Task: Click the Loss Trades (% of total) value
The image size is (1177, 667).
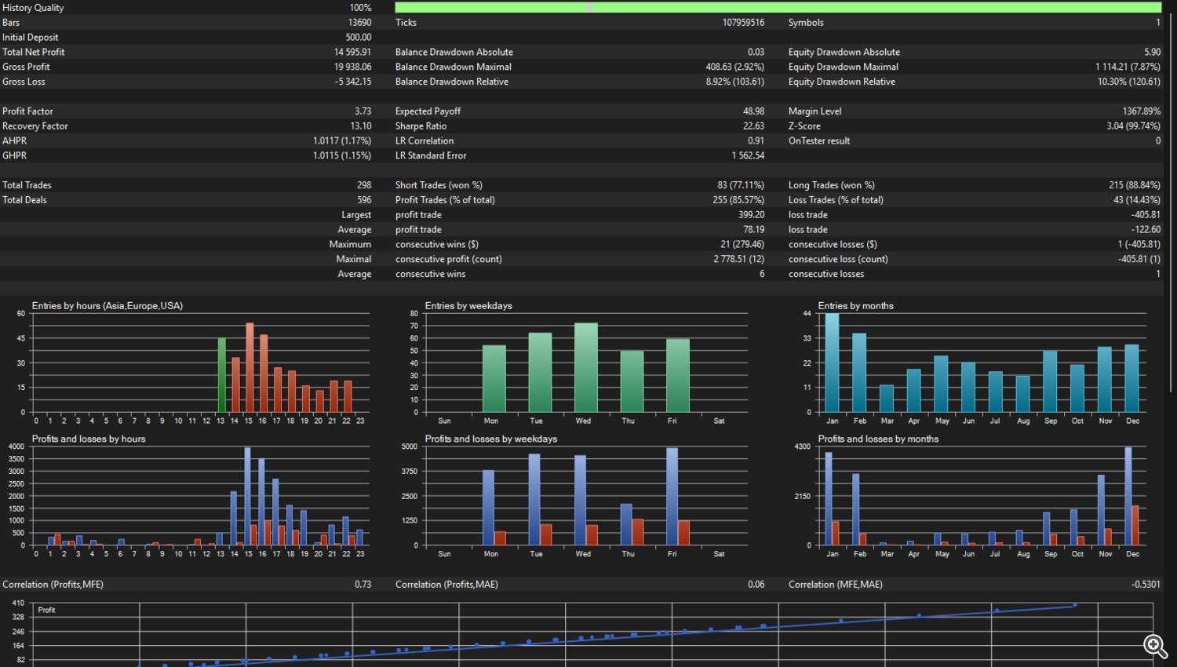Action: coord(1137,200)
